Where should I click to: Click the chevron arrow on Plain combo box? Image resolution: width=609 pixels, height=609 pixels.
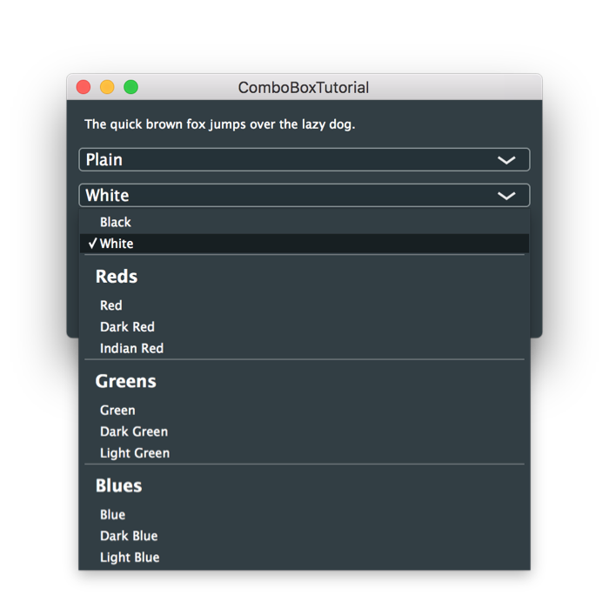(x=506, y=160)
